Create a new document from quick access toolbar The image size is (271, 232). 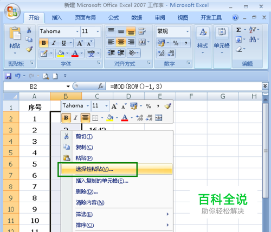click(x=55, y=76)
